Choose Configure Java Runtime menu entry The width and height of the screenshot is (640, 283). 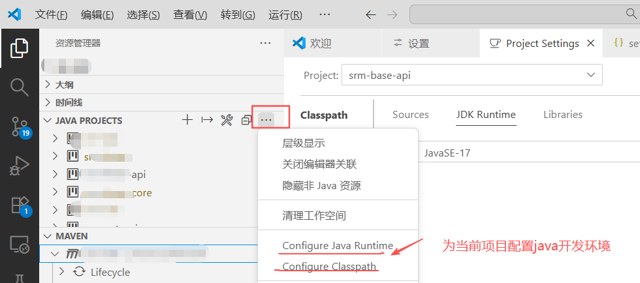(x=338, y=246)
